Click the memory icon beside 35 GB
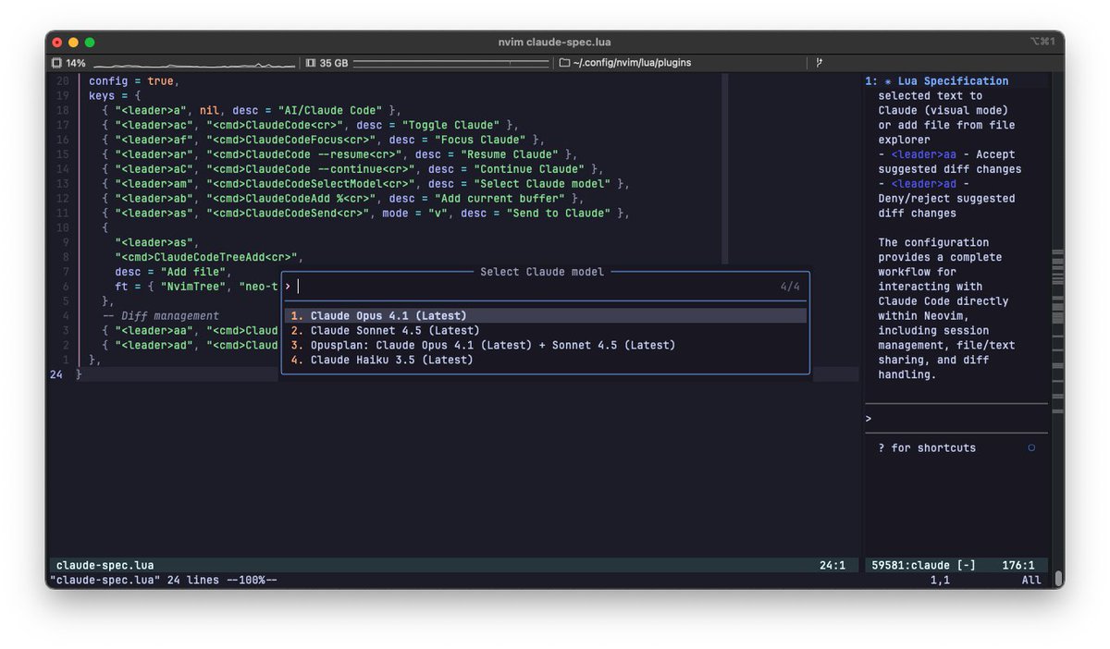 coord(311,63)
